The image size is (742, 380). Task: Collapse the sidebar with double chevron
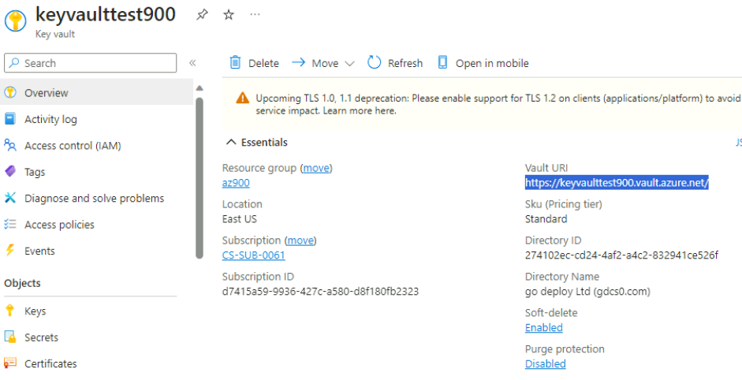click(192, 63)
